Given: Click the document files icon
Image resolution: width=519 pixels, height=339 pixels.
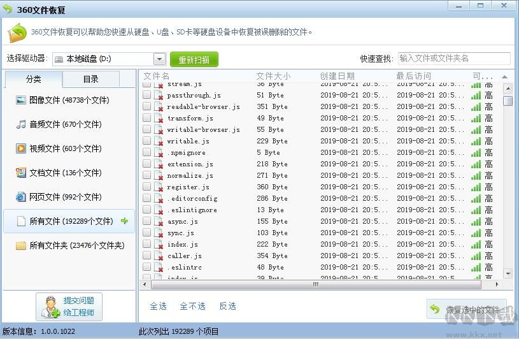Looking at the screenshot, I should point(21,173).
